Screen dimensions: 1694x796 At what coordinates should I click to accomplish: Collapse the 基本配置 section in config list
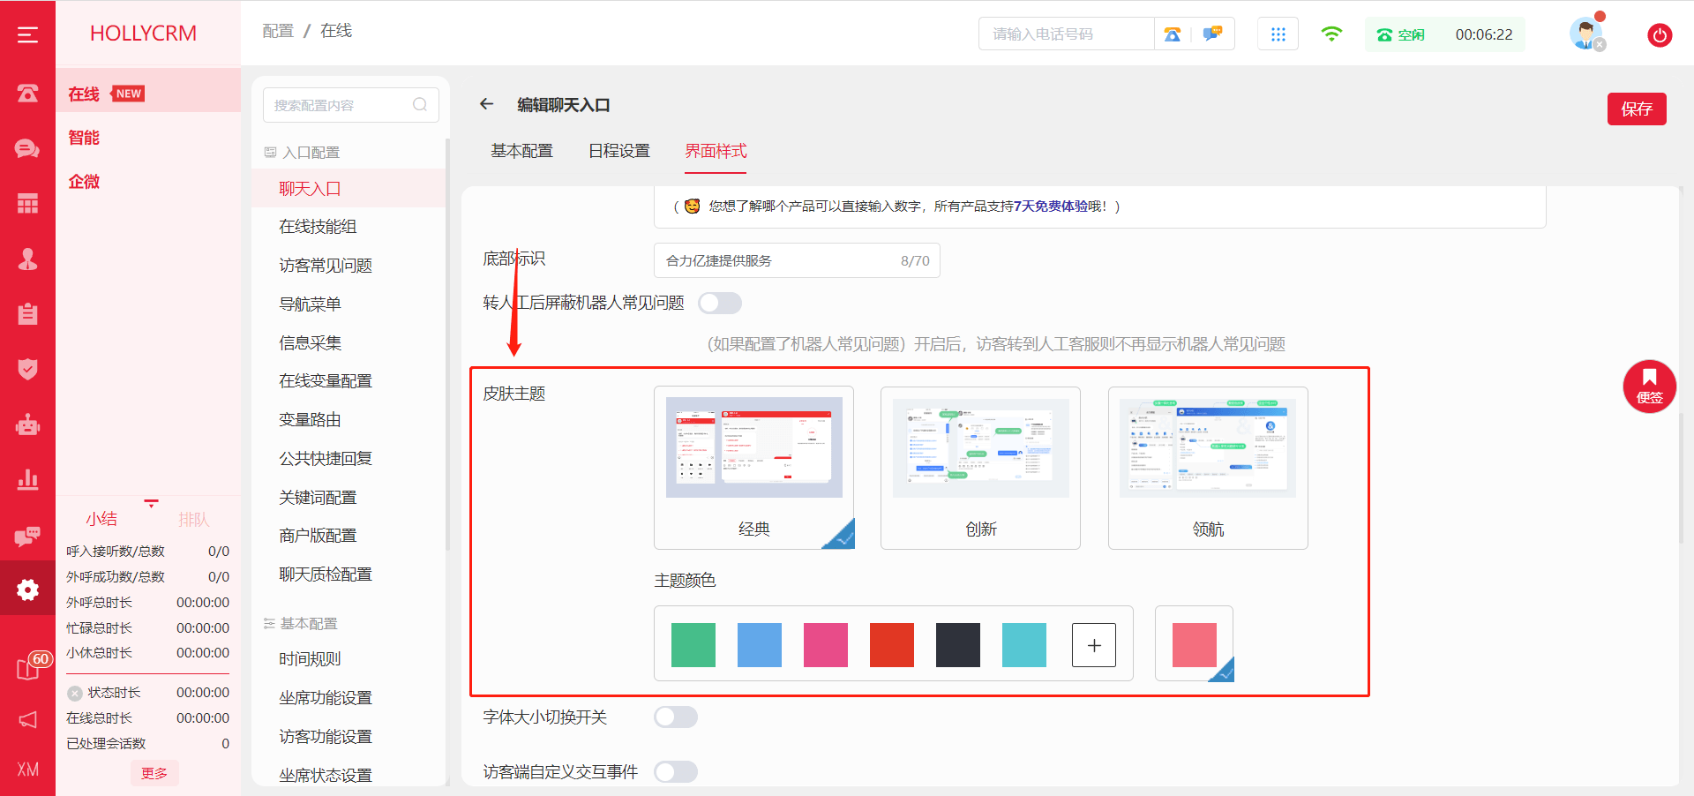(x=301, y=624)
